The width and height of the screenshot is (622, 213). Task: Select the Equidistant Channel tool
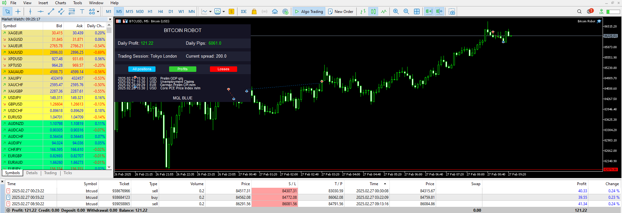click(x=61, y=12)
